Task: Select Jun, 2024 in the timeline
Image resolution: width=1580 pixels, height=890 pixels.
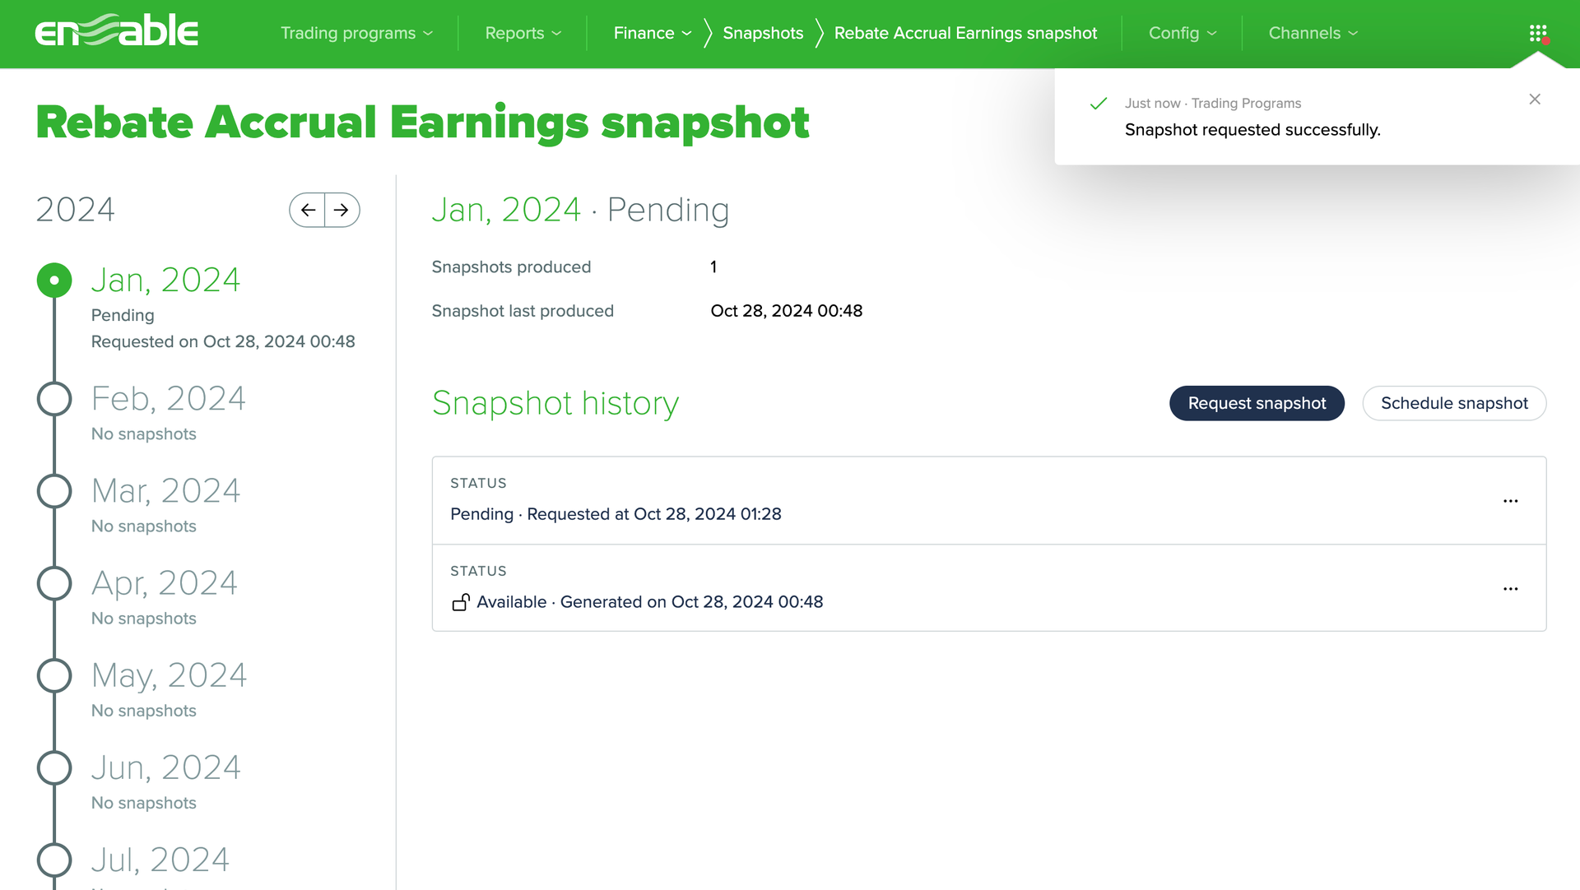Action: 165,767
